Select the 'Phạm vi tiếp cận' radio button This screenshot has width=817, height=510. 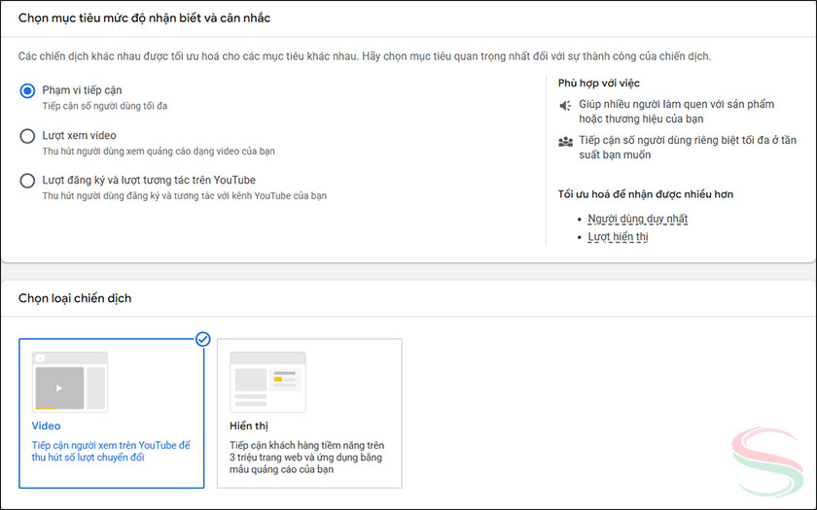coord(27,90)
